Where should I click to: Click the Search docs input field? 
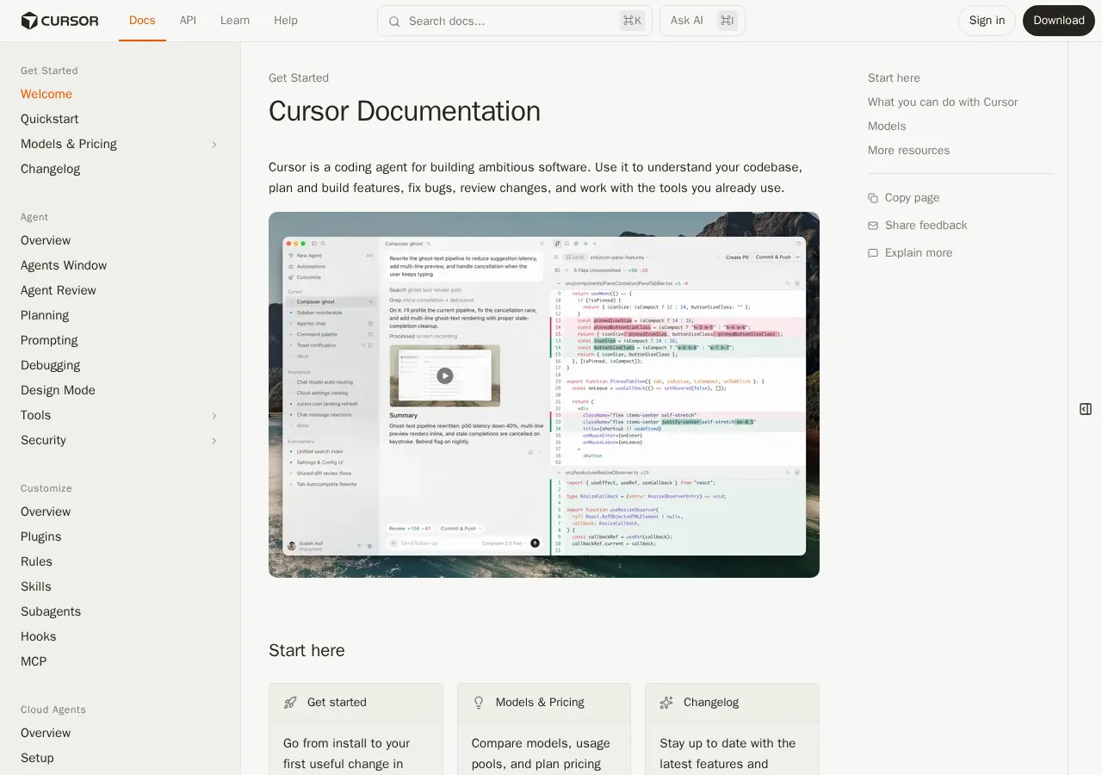[515, 21]
